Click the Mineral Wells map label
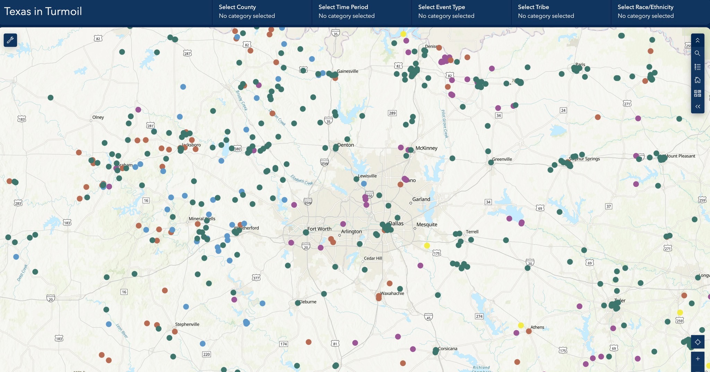The height and width of the screenshot is (372, 710). point(202,219)
